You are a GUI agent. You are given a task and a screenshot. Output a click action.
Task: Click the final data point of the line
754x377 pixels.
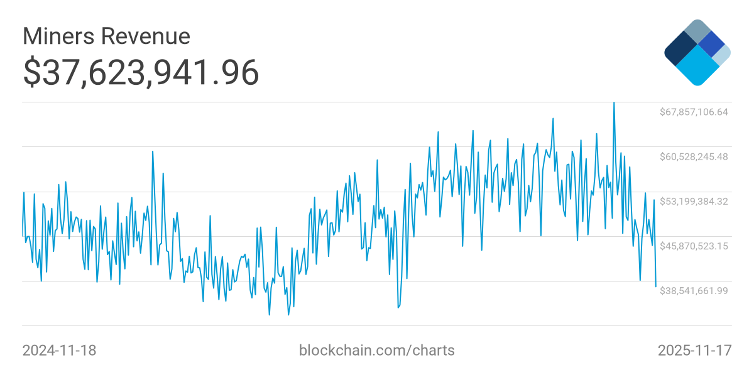point(656,287)
